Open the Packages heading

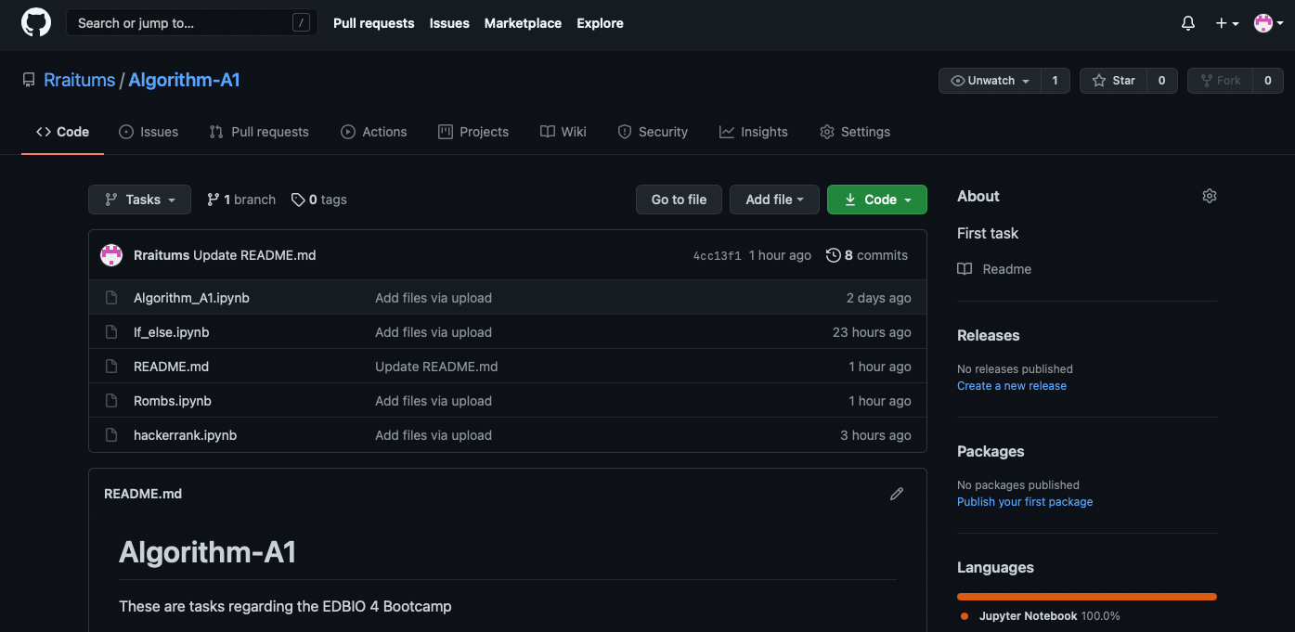tap(991, 451)
